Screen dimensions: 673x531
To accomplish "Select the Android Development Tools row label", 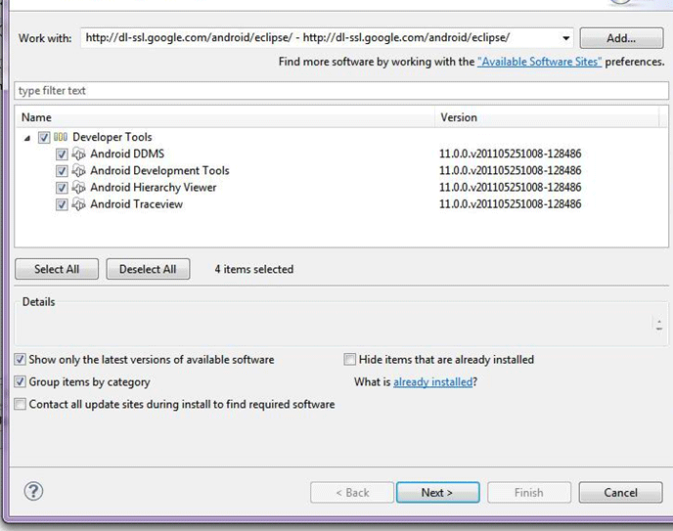I will coord(159,171).
